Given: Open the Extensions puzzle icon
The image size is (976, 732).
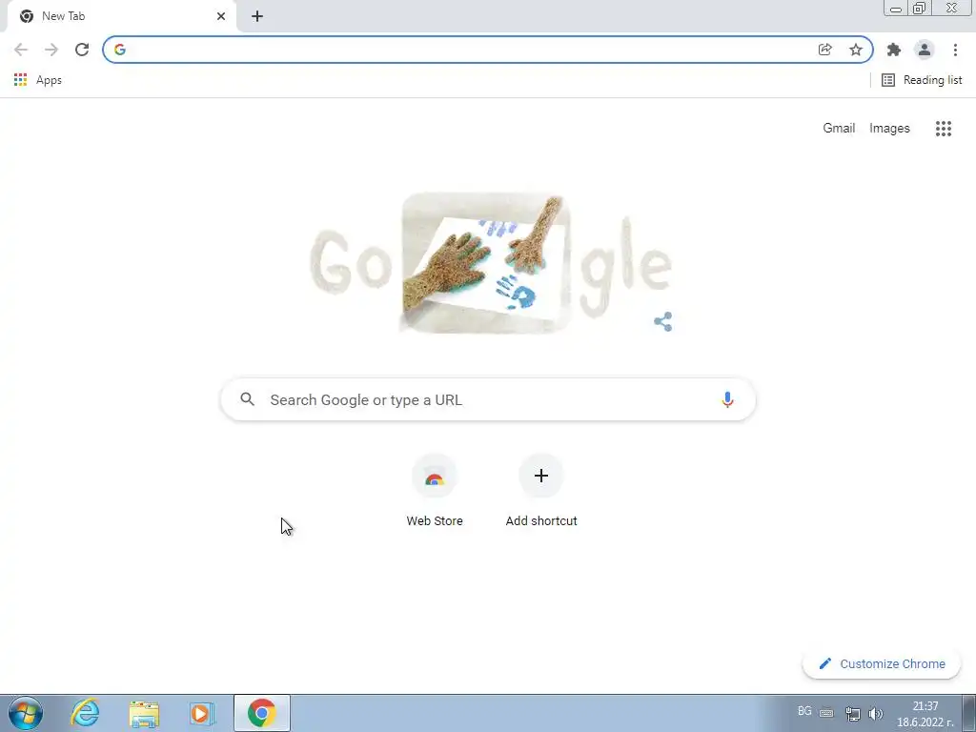Looking at the screenshot, I should pos(894,50).
